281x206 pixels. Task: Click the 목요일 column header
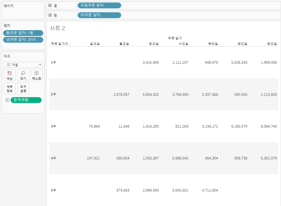point(213,44)
